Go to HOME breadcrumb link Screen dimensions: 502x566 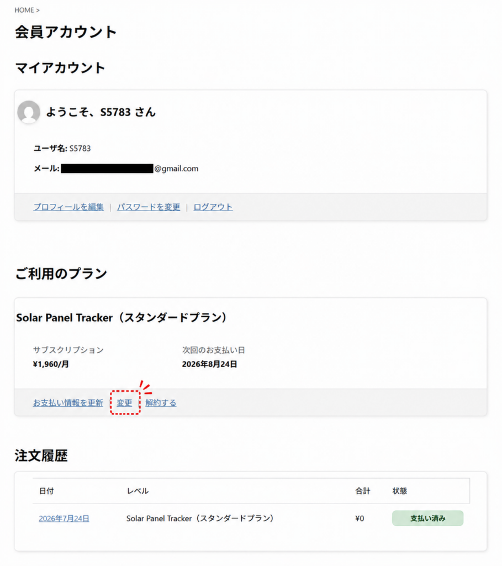pyautogui.click(x=24, y=10)
